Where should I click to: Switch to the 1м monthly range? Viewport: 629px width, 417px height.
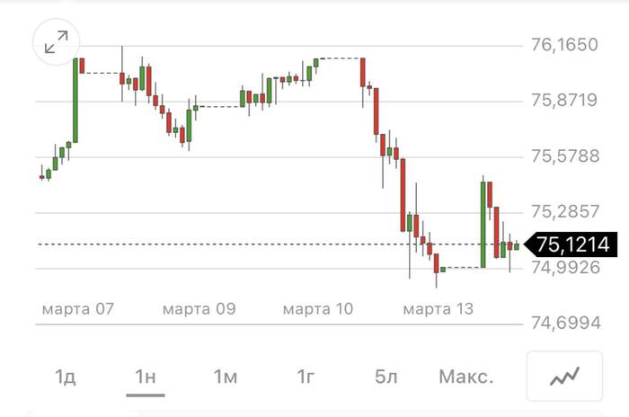pyautogui.click(x=226, y=377)
